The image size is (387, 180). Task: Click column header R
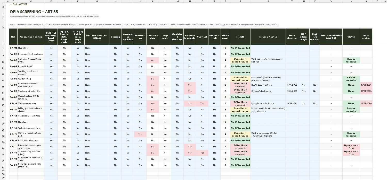[240, 1]
